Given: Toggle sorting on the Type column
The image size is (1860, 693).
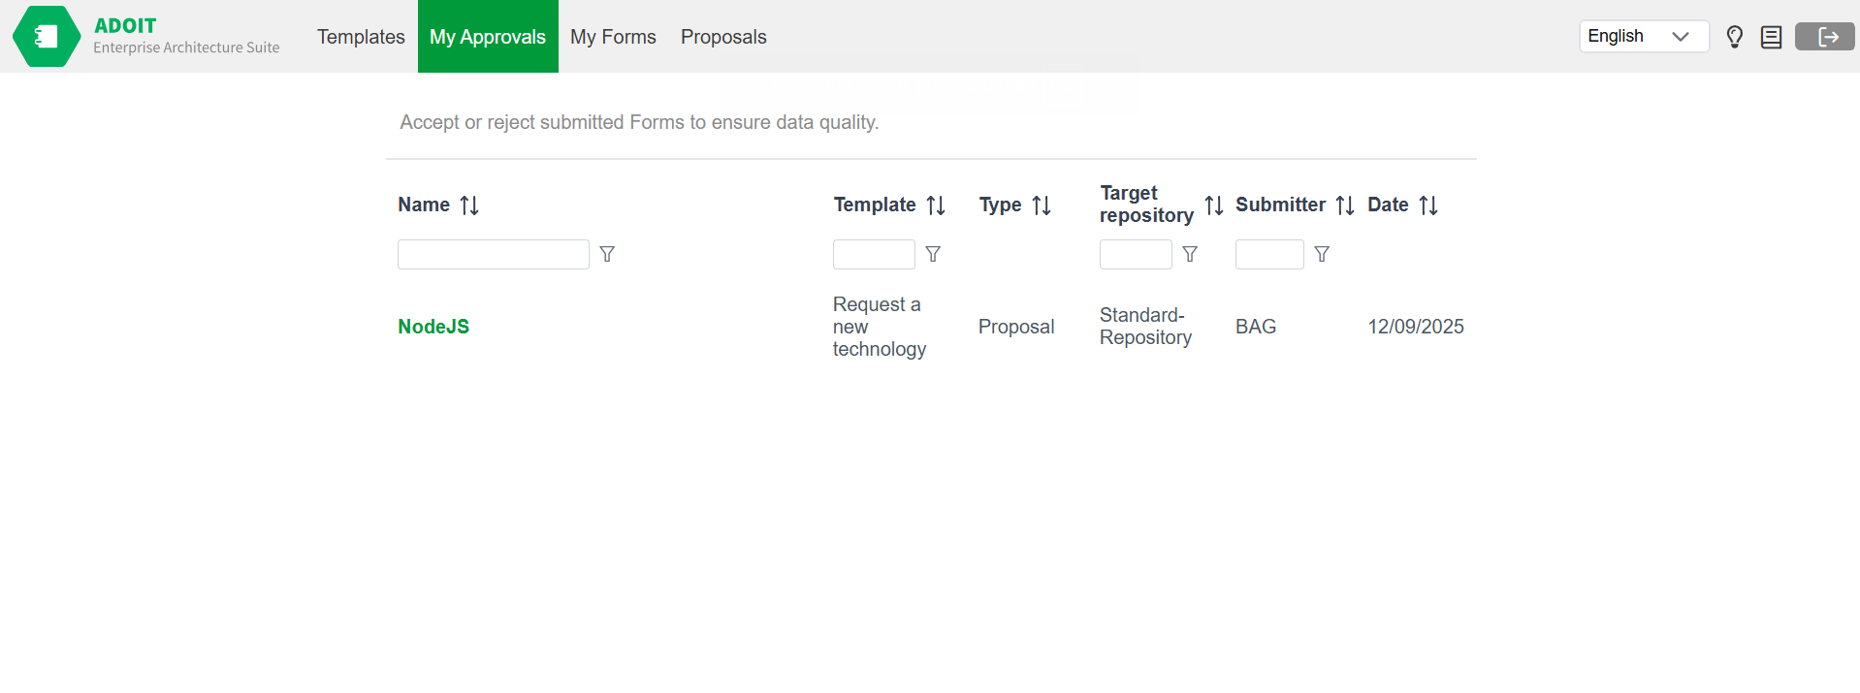Looking at the screenshot, I should pyautogui.click(x=1042, y=205).
